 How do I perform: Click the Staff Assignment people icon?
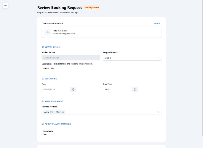(x=43, y=101)
